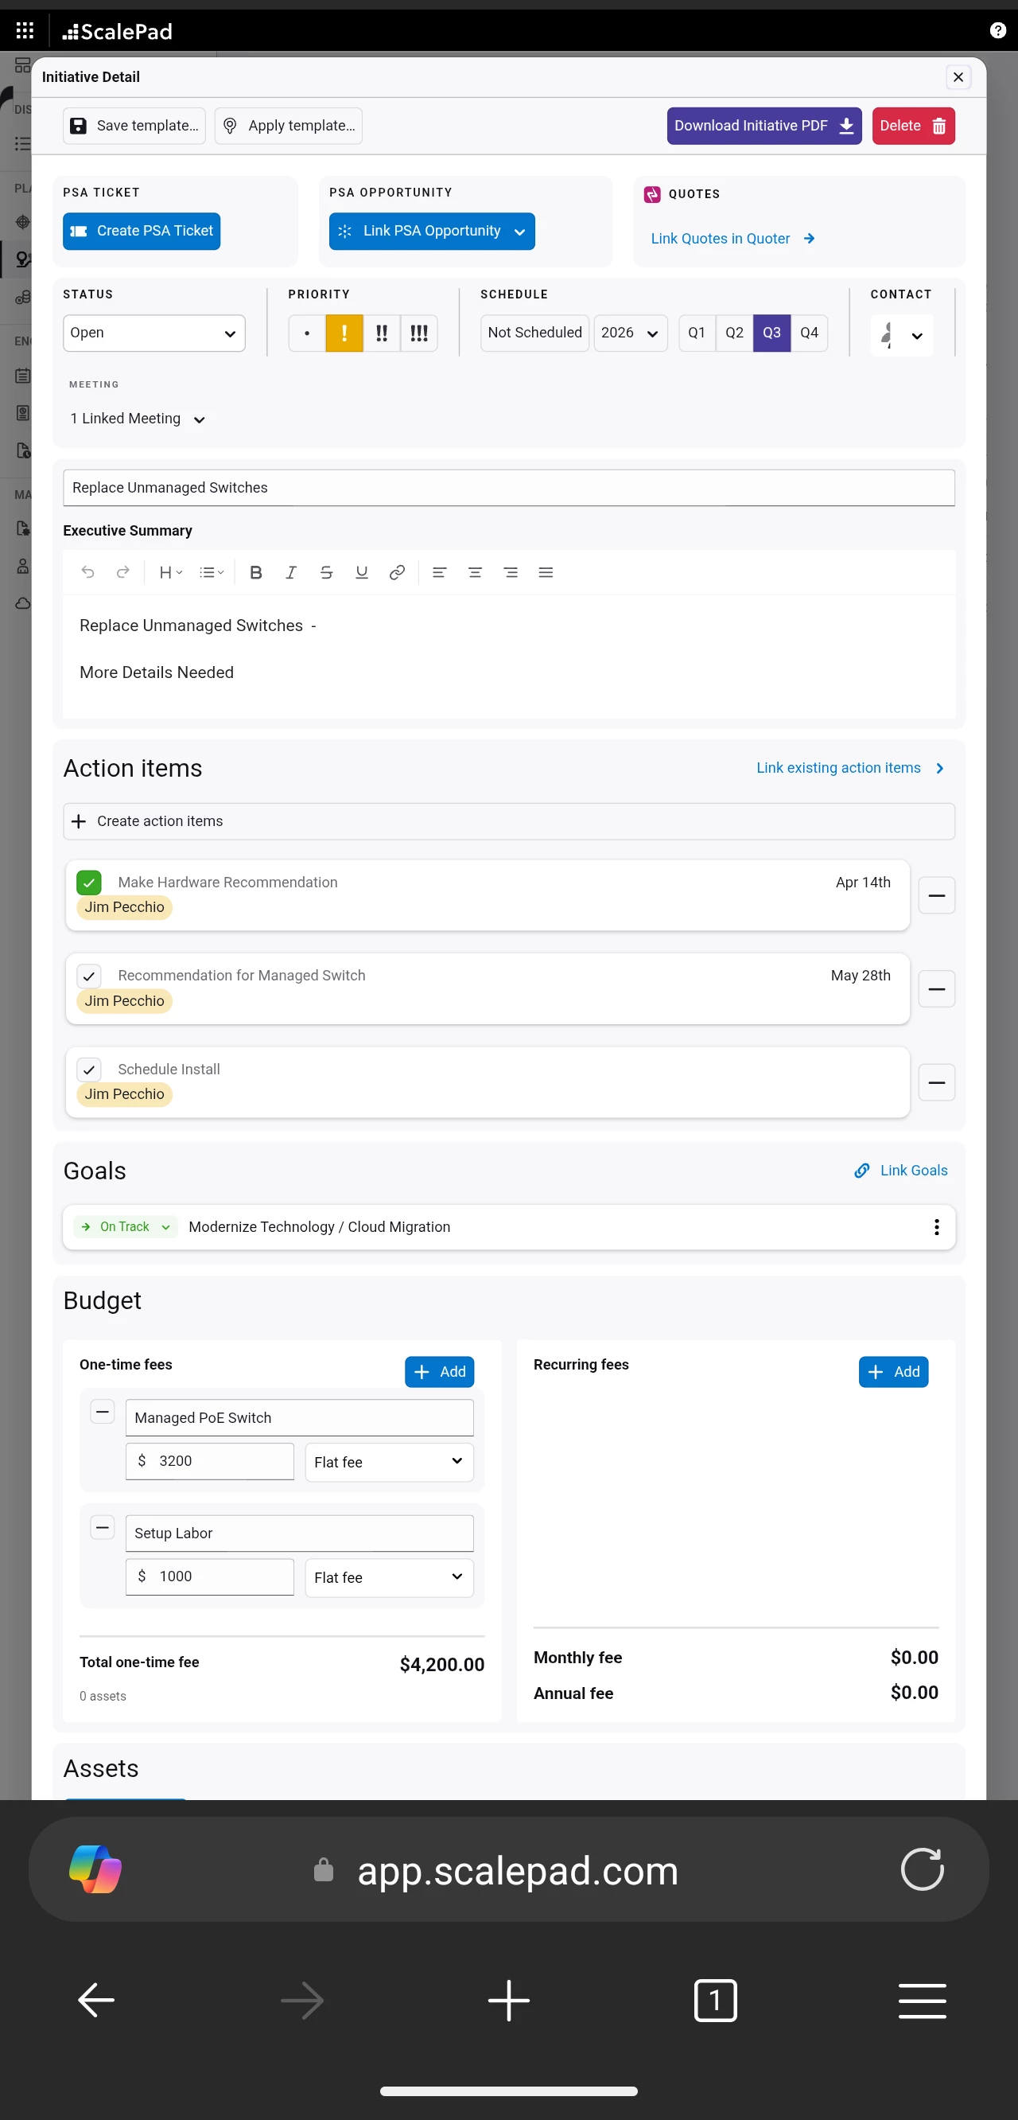Toggle underline formatting

[x=361, y=573]
